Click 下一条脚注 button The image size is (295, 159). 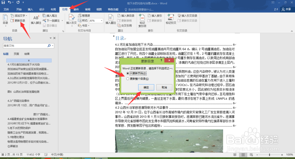pos(51,21)
